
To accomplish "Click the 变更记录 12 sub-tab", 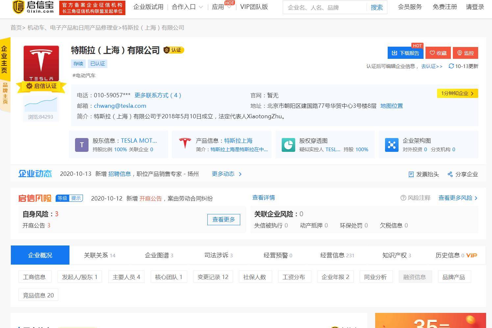I will point(213,277).
